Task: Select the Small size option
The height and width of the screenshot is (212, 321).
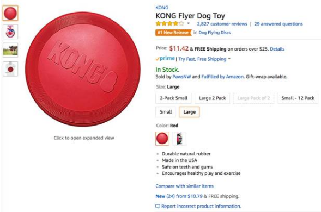Action: point(166,112)
